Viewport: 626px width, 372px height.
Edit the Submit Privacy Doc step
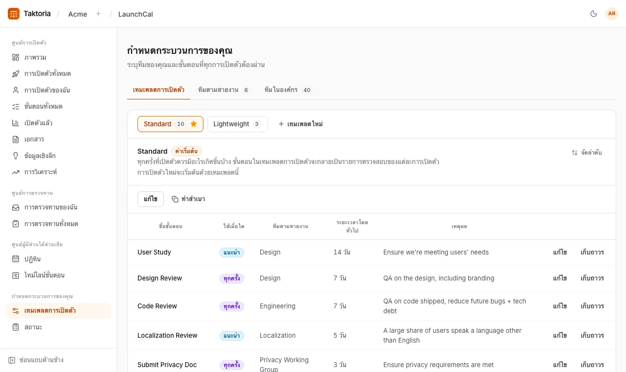(560, 365)
